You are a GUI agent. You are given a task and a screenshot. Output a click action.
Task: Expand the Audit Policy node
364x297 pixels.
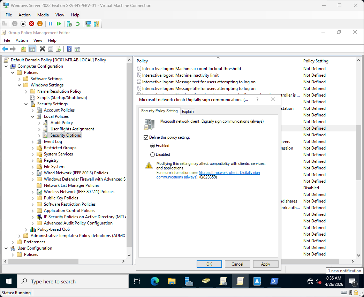pos(39,123)
